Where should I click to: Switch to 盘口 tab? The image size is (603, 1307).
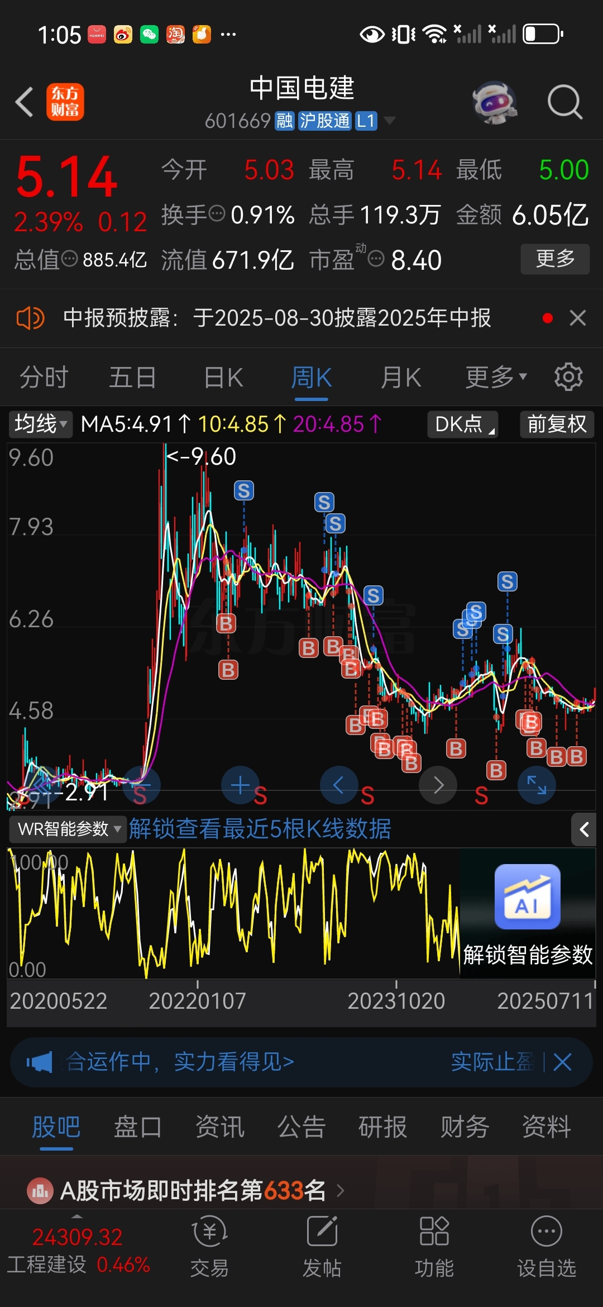click(138, 1127)
